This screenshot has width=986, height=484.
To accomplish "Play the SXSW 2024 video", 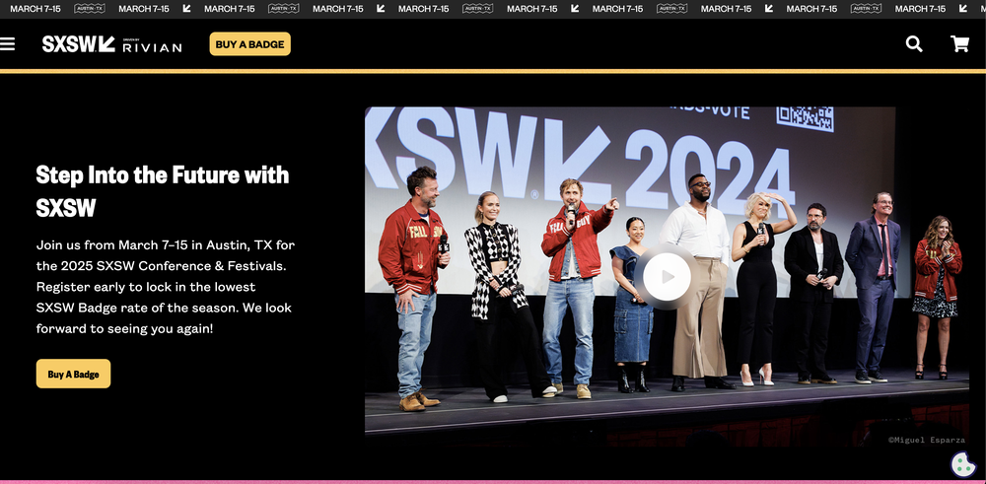I will (x=667, y=277).
